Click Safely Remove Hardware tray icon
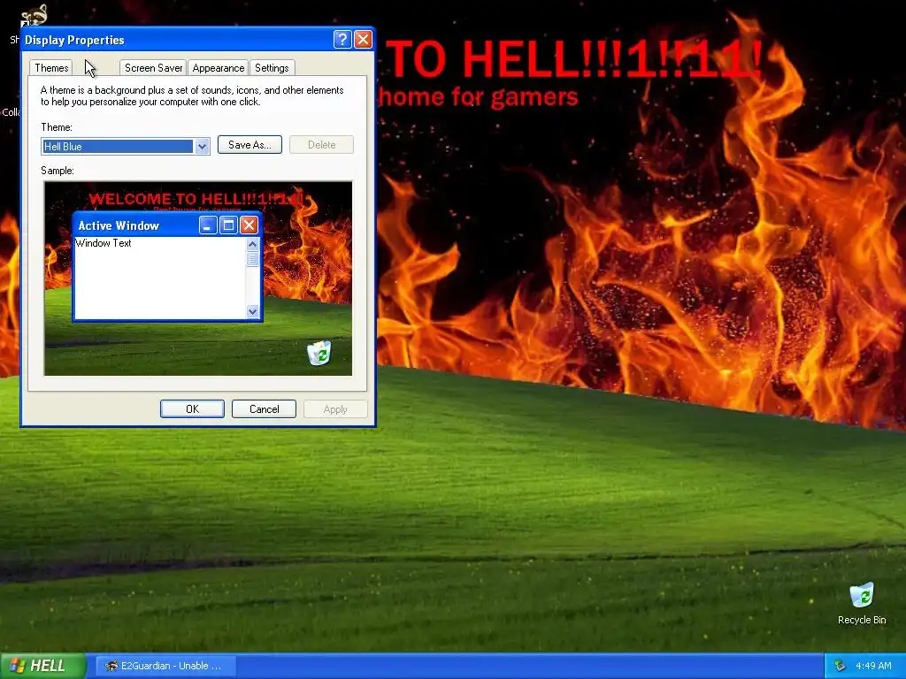This screenshot has height=679, width=906. [x=841, y=666]
